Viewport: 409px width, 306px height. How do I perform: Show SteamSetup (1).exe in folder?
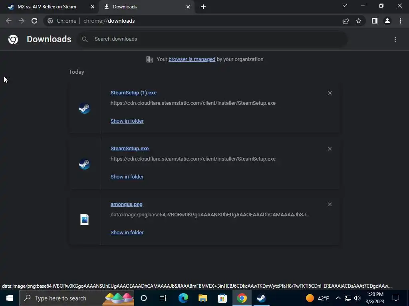pos(127,121)
